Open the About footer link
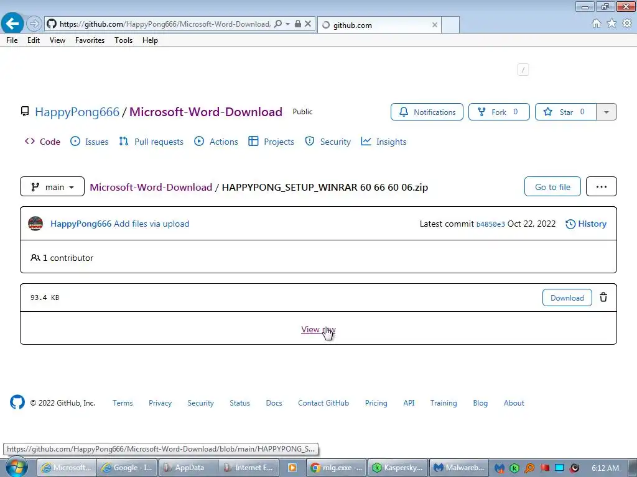 [x=514, y=402]
